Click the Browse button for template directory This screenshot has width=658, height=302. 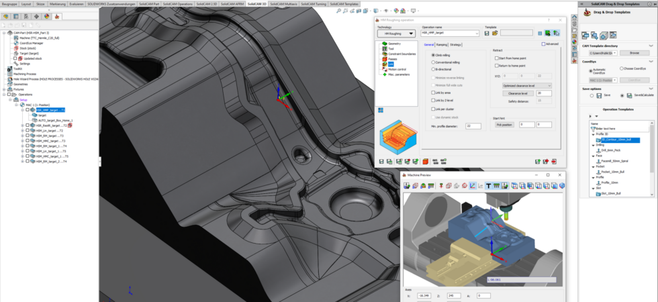[x=634, y=53]
